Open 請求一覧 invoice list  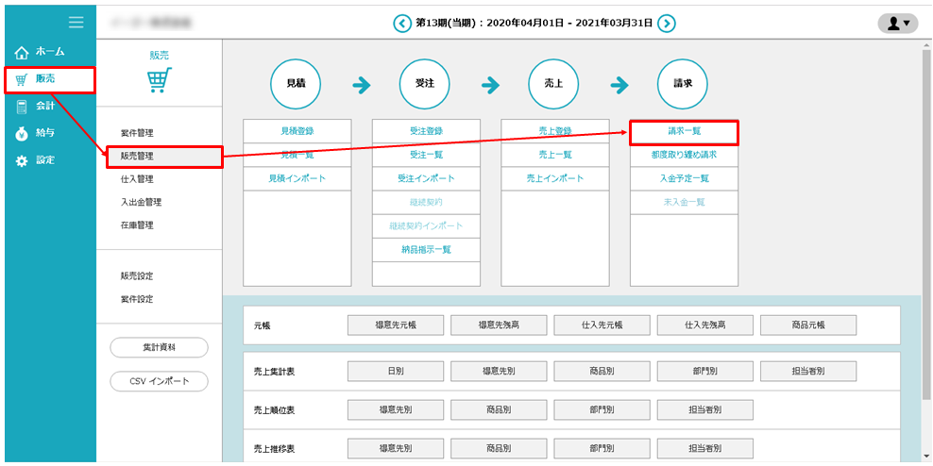(x=683, y=131)
